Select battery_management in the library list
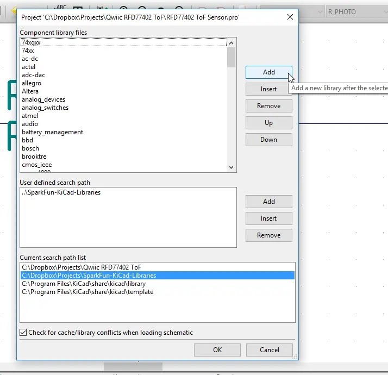Image resolution: width=388 pixels, height=375 pixels. (52, 132)
